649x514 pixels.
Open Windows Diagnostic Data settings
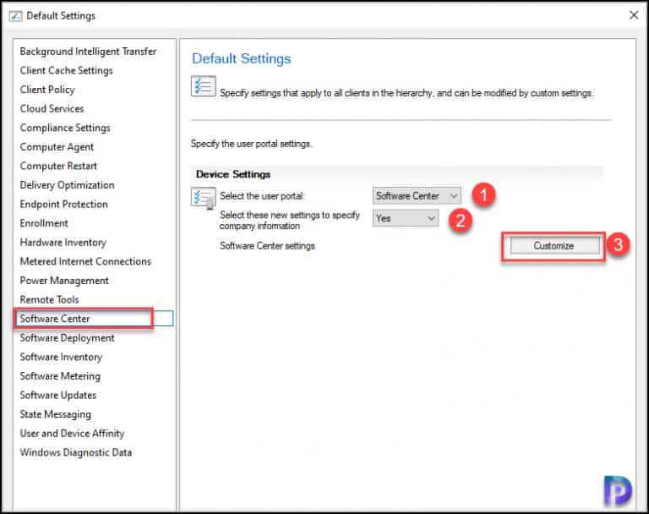tap(76, 452)
